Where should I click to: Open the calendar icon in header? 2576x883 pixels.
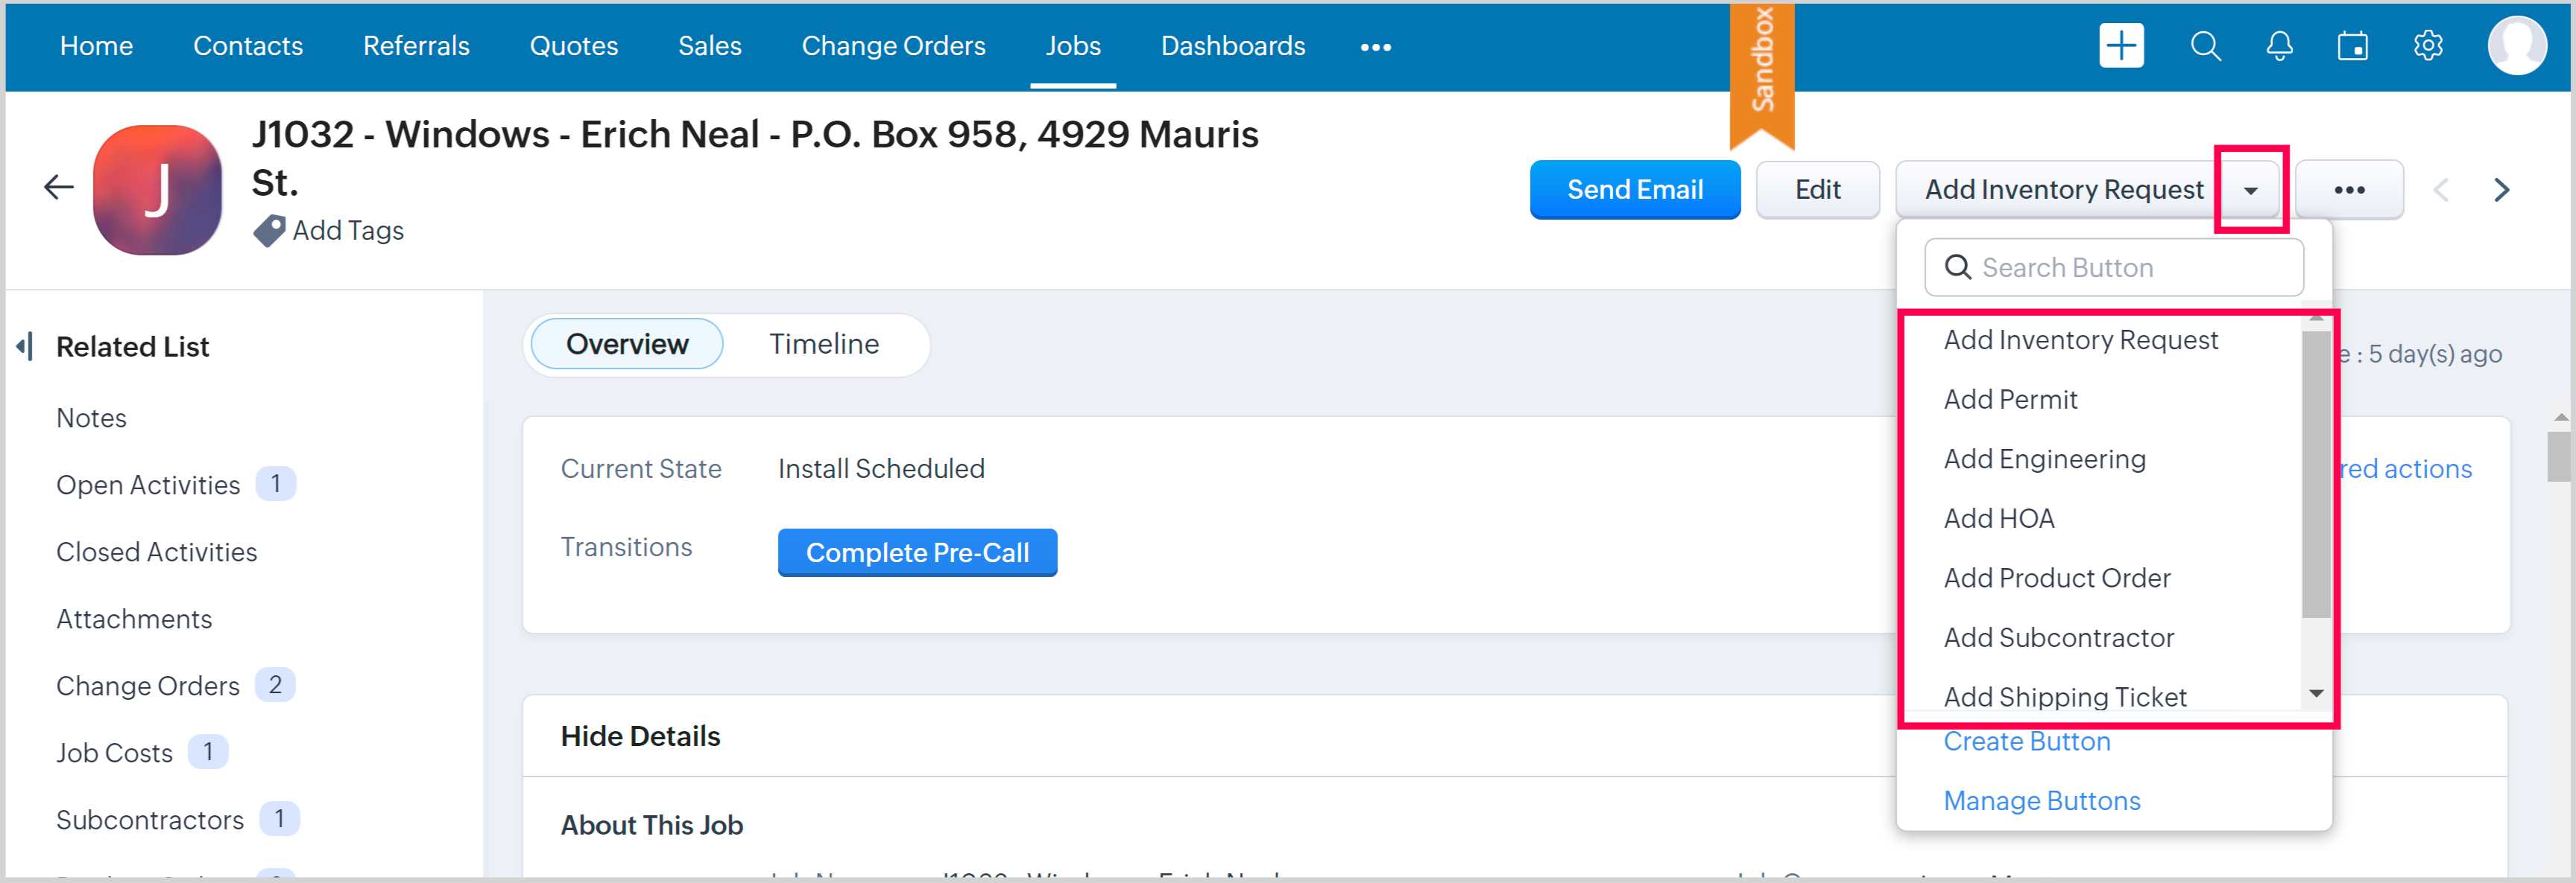(2352, 46)
